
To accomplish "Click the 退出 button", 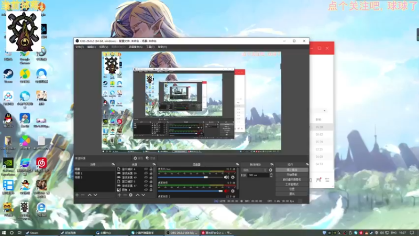I will 292,194.
